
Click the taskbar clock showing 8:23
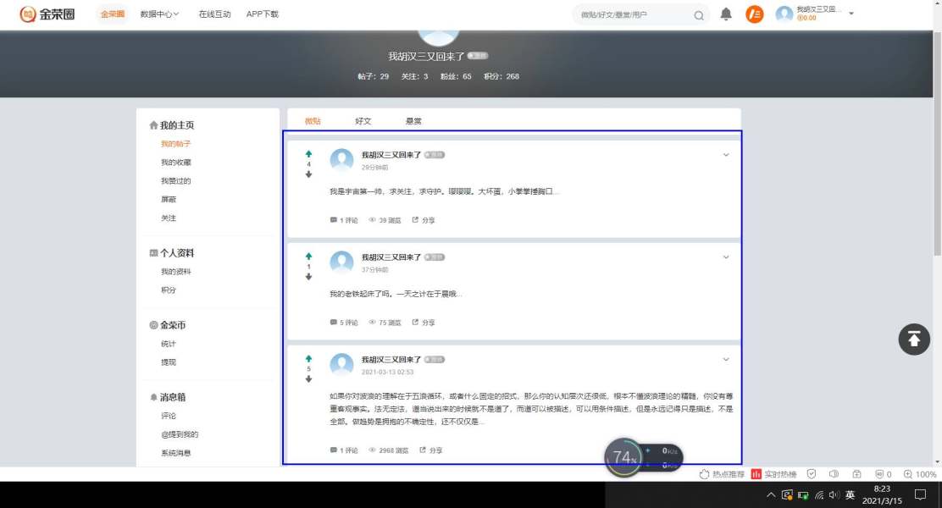click(x=882, y=494)
